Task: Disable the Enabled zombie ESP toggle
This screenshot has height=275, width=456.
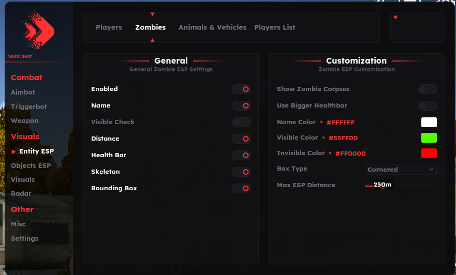Action: coord(242,89)
